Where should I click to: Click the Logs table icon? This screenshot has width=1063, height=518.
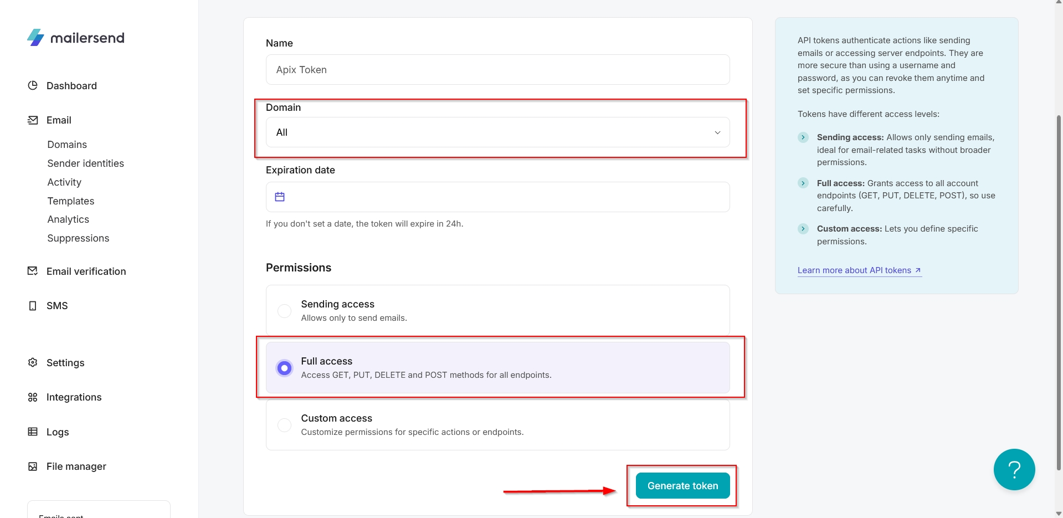pyautogui.click(x=33, y=432)
